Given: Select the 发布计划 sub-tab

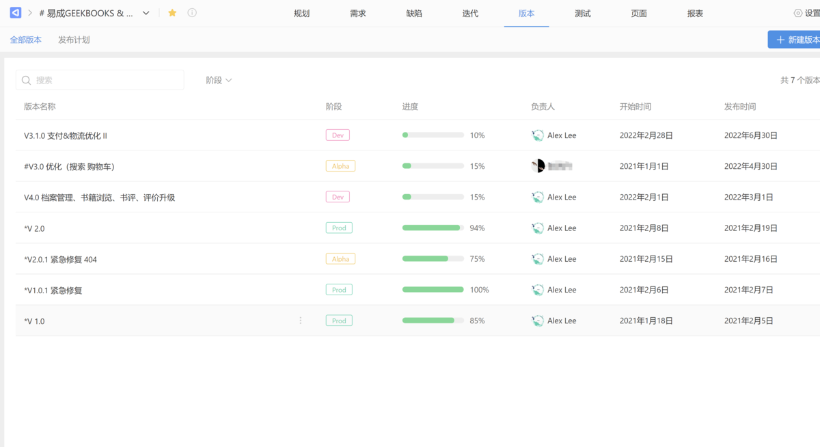Looking at the screenshot, I should [x=74, y=40].
